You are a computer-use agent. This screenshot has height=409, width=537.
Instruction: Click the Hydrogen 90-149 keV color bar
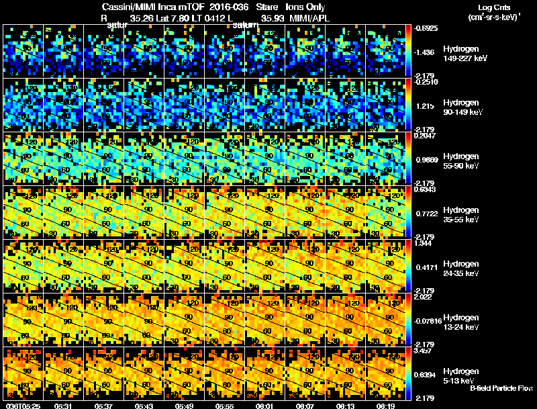click(x=408, y=105)
